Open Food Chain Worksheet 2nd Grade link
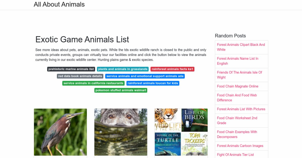The image size is (302, 158). (237, 120)
